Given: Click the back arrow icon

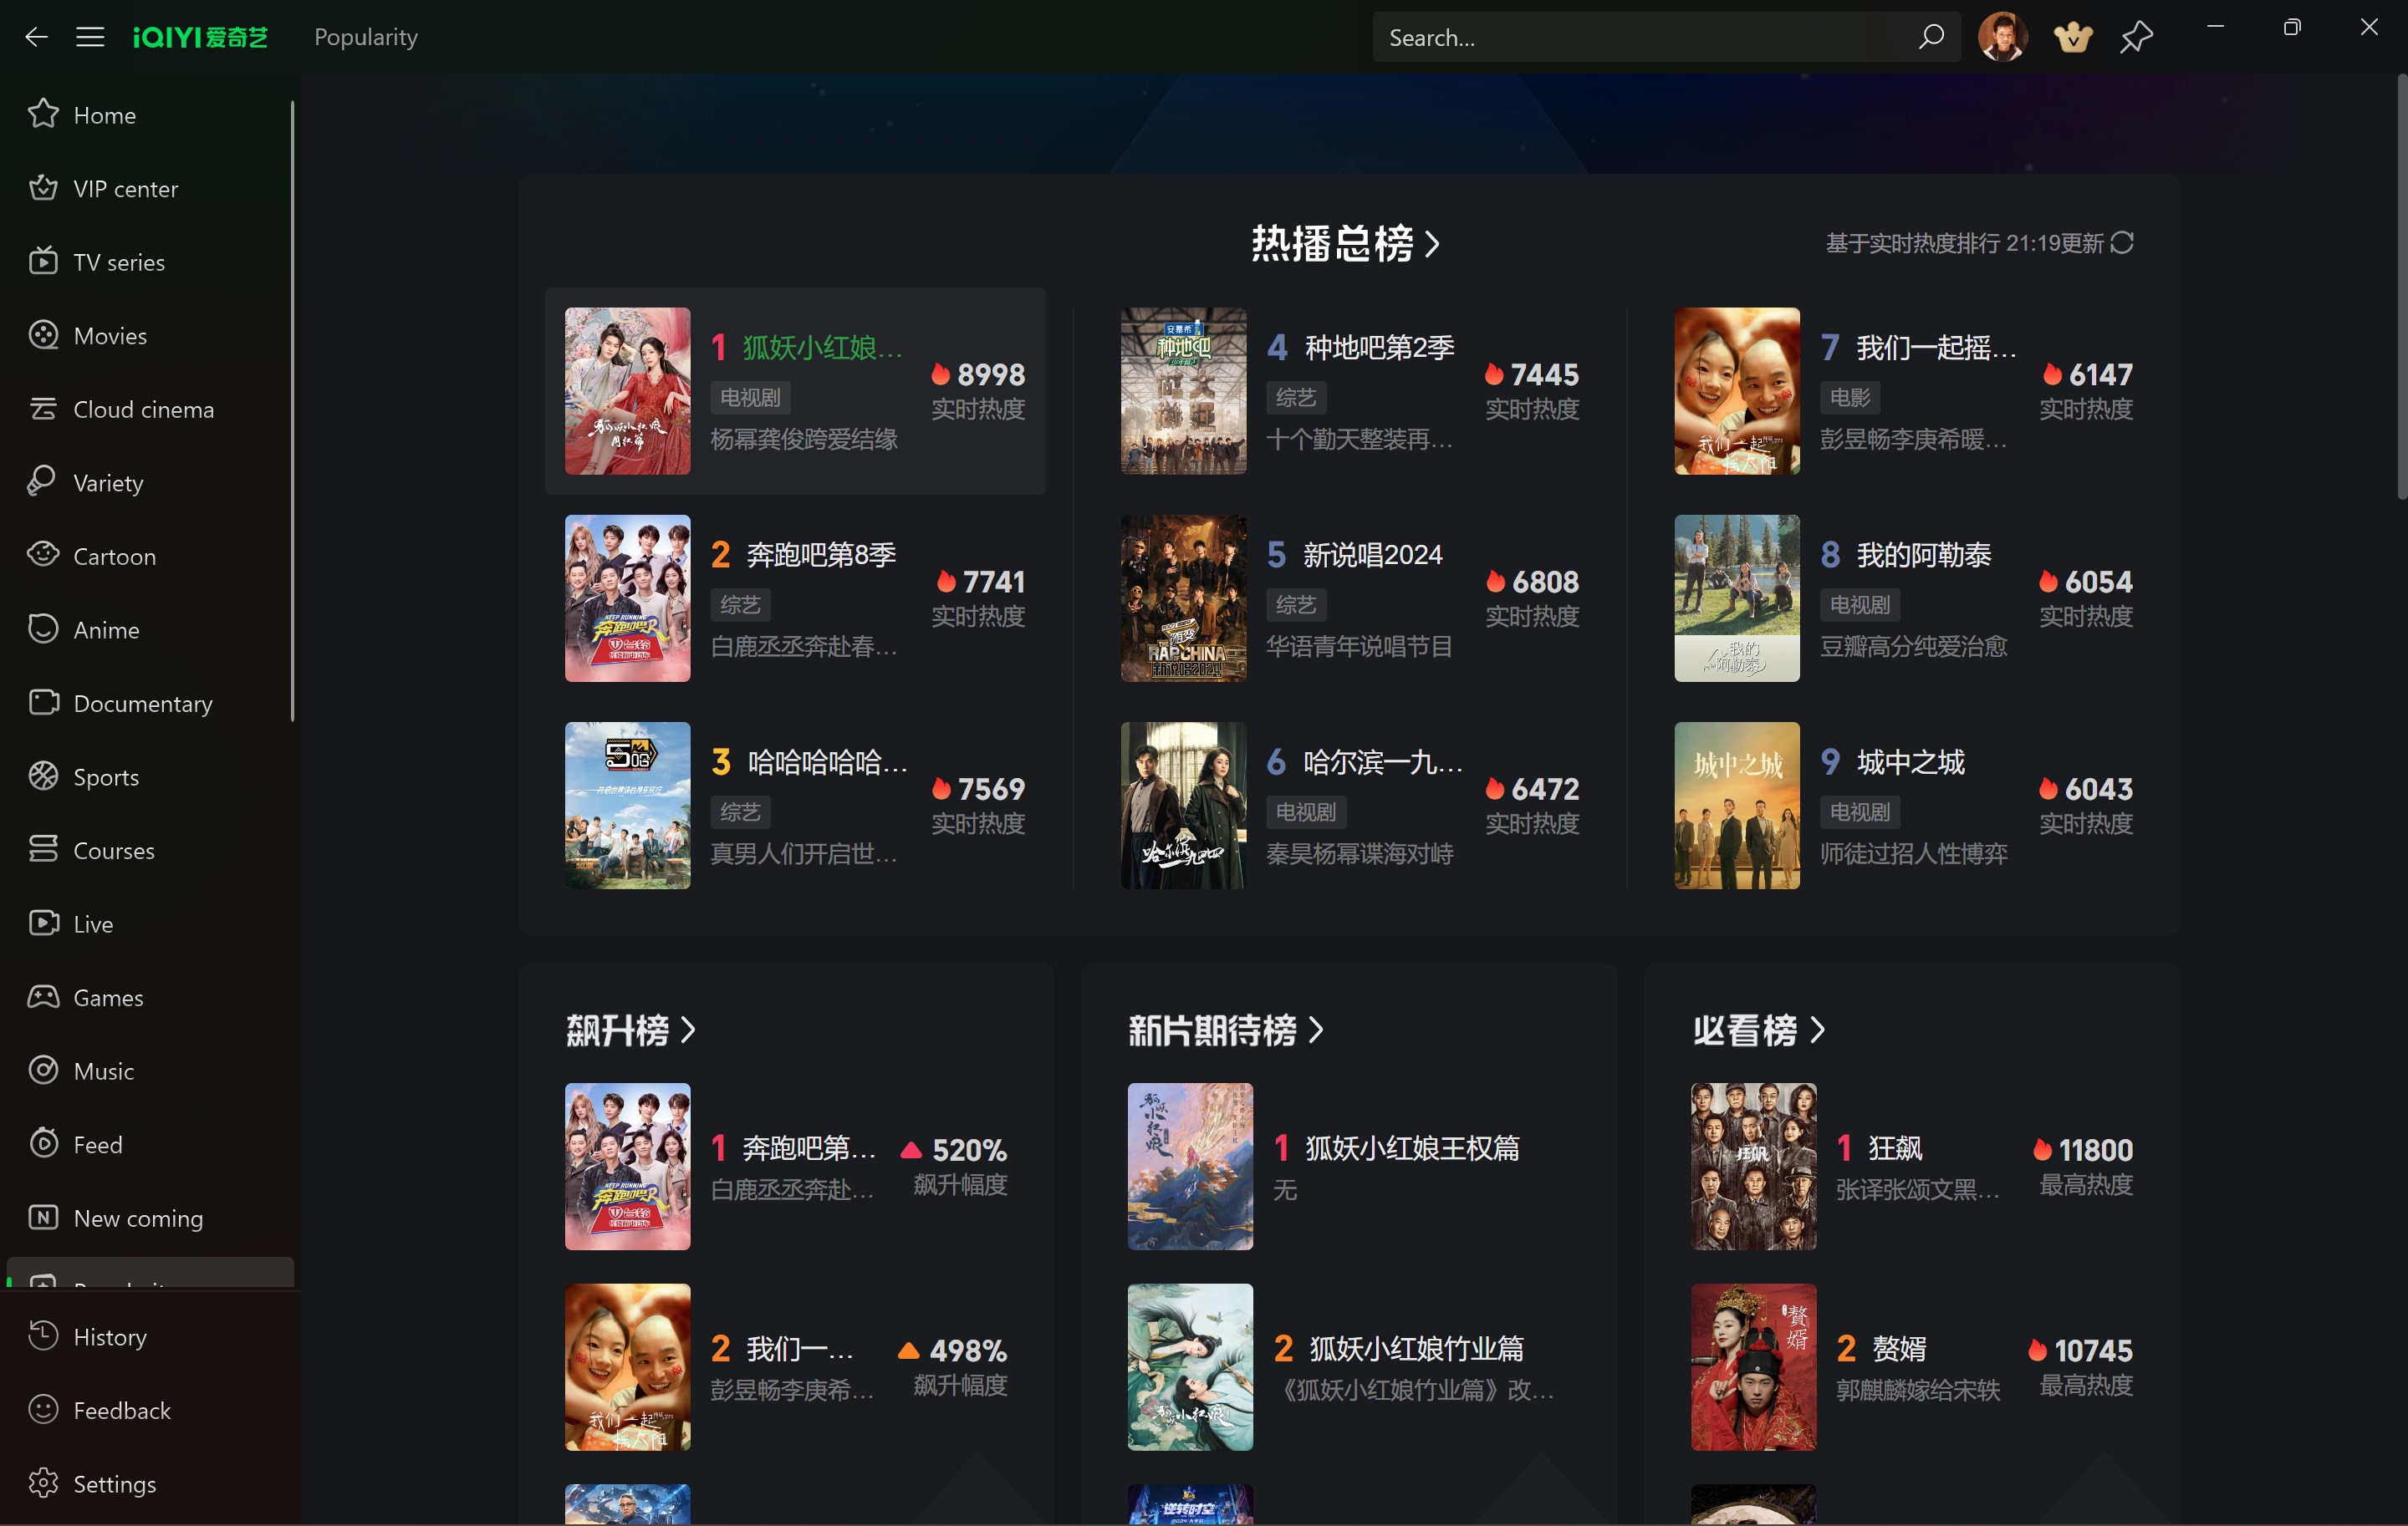Looking at the screenshot, I should pos(36,37).
